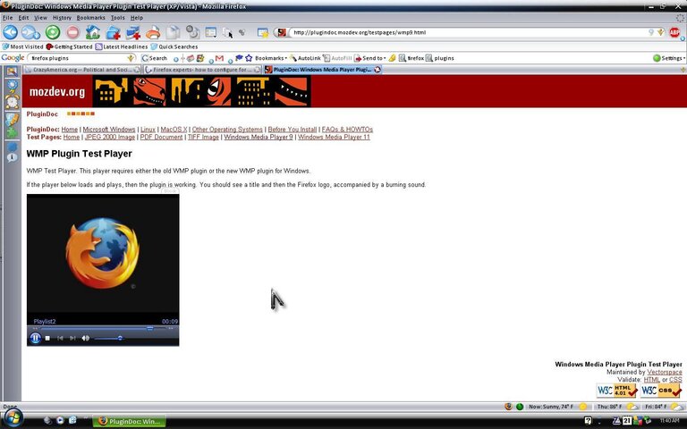The width and height of the screenshot is (687, 429).
Task: Click the W3C HTML 4.01 validation badge
Action: click(616, 391)
